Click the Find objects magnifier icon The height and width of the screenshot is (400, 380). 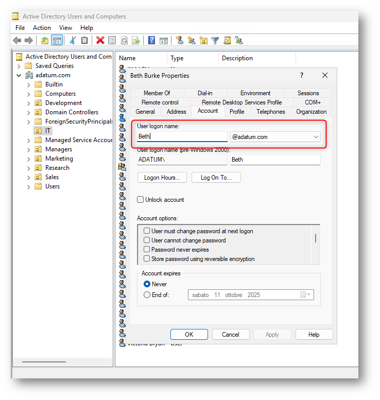(227, 40)
